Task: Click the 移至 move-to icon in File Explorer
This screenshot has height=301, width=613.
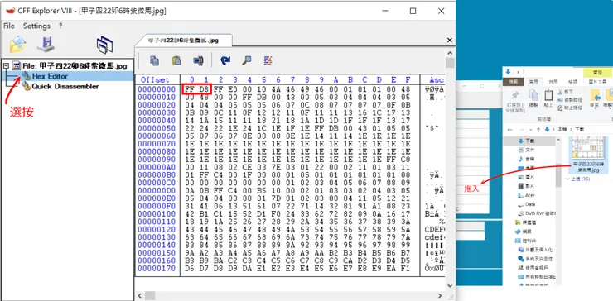Action: (x=596, y=96)
